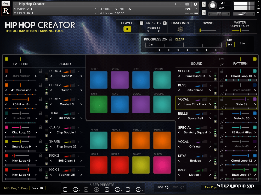This screenshot has width=261, height=195.
Task: Open the instrument info icon
Action: [195, 4]
